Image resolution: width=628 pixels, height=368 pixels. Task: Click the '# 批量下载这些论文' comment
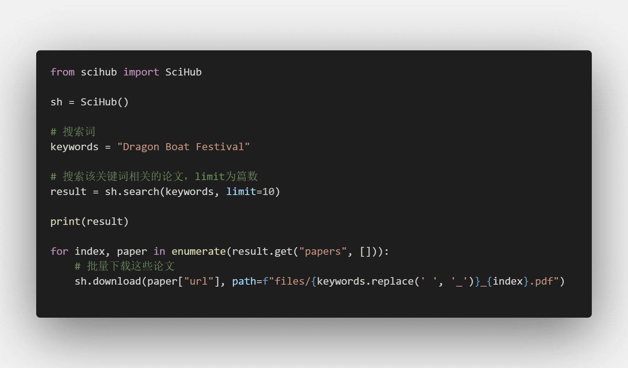pos(125,266)
